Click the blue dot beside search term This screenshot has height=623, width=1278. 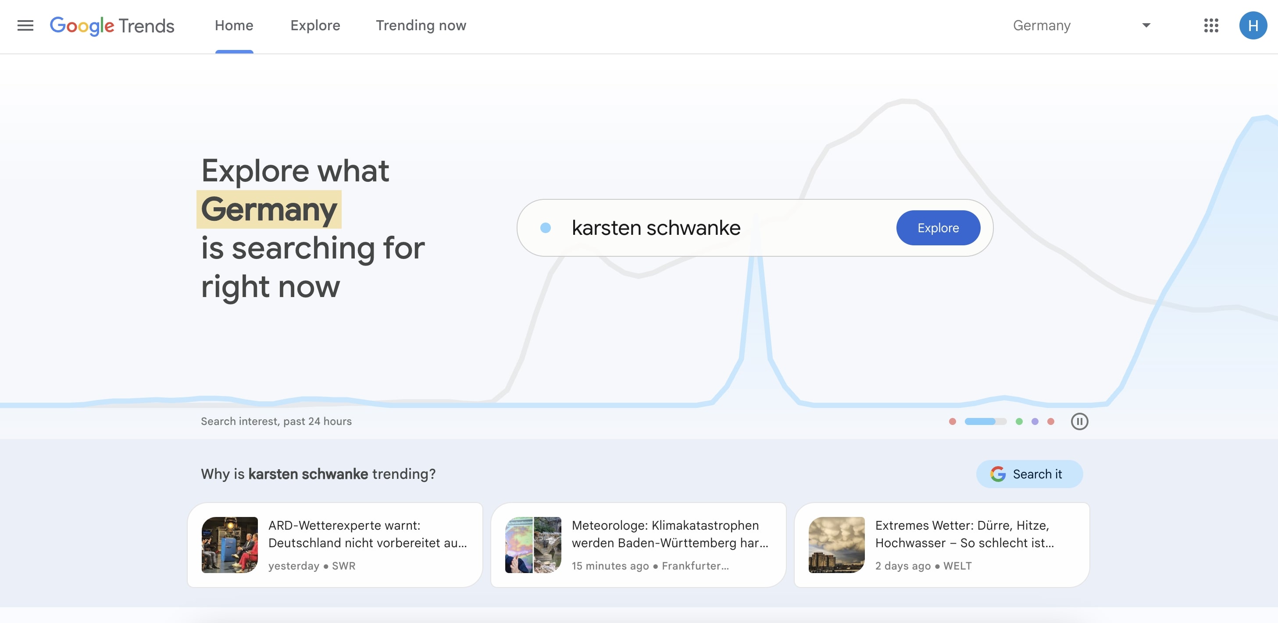click(x=545, y=227)
